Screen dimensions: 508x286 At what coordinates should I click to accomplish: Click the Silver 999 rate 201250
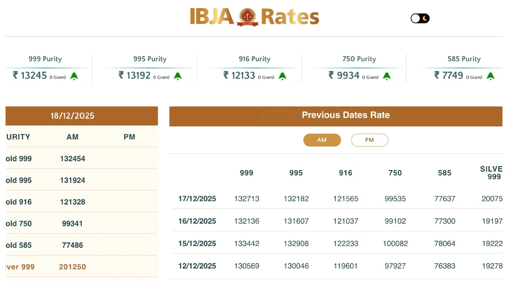click(72, 267)
